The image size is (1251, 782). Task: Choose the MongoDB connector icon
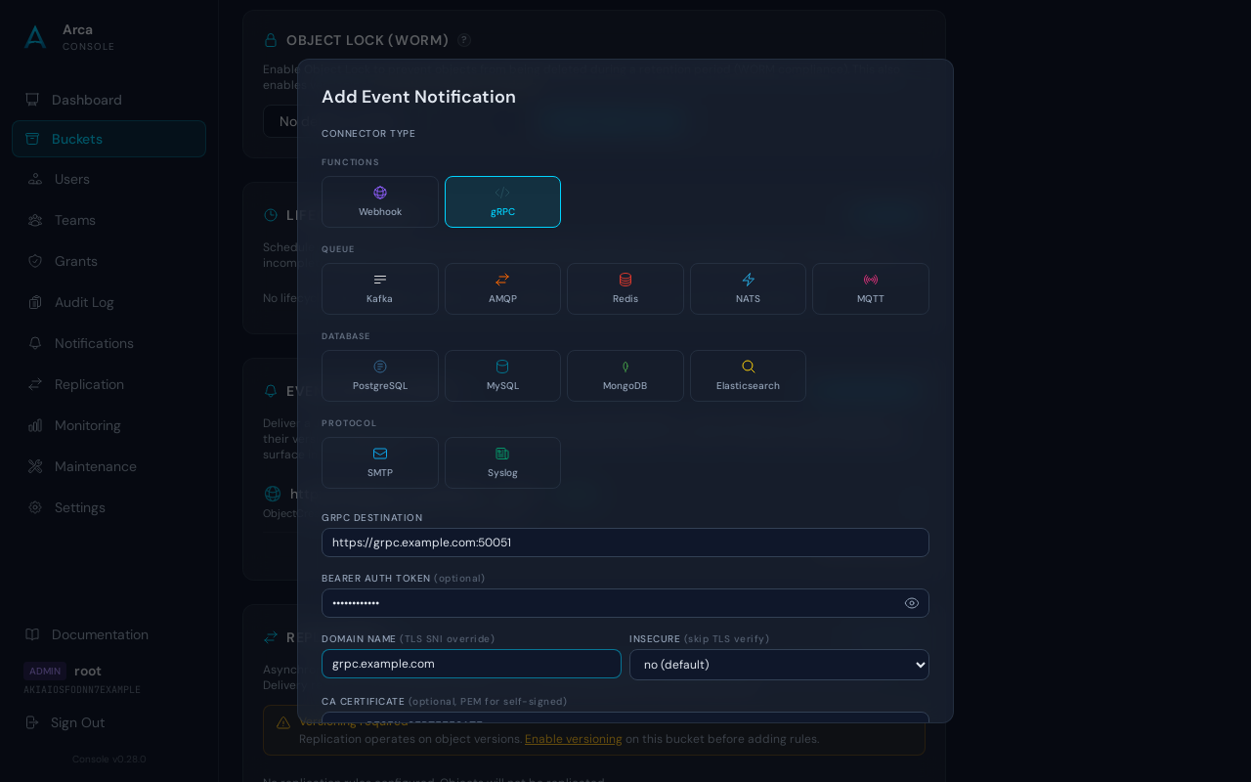(625, 367)
